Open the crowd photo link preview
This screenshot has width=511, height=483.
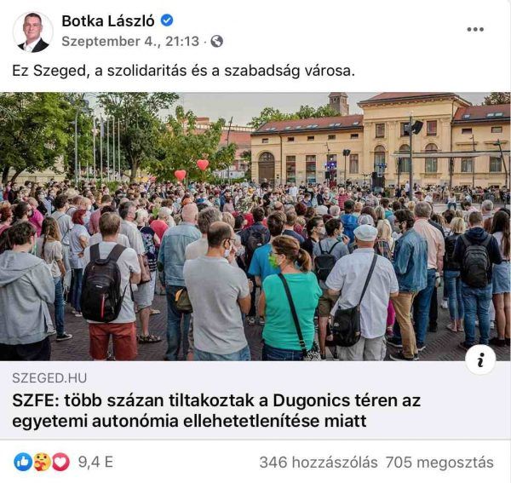point(255,227)
